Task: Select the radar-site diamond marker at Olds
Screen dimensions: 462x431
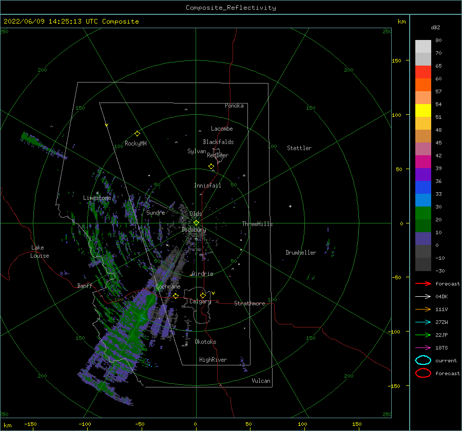Action: point(196,223)
